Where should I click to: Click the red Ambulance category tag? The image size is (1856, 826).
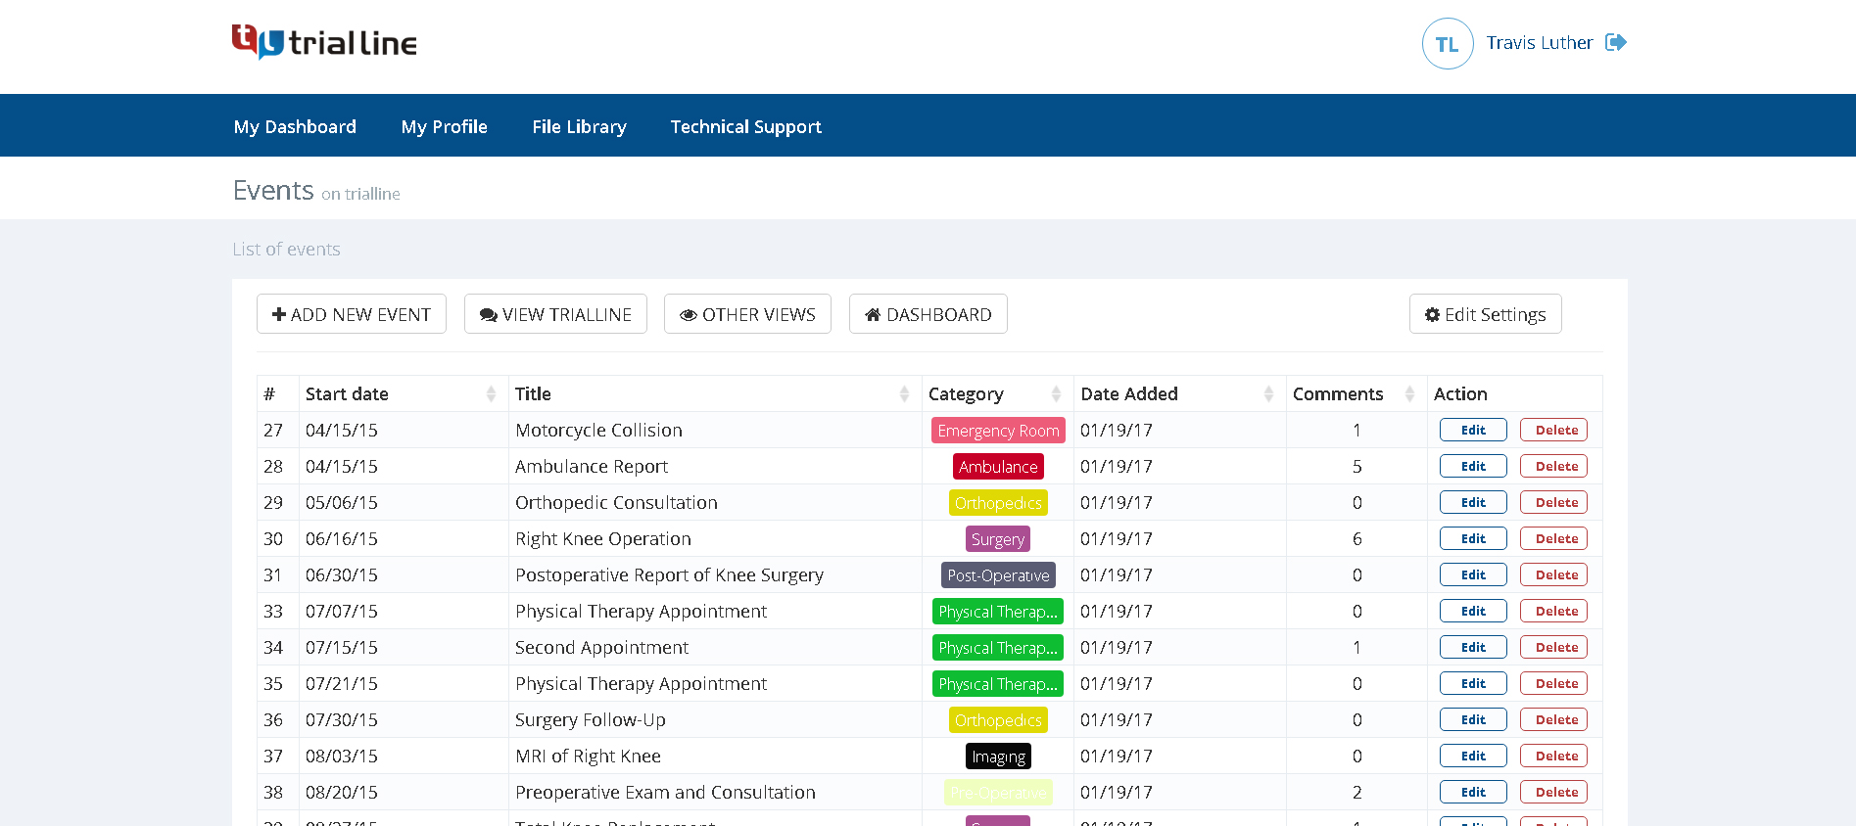tap(998, 467)
